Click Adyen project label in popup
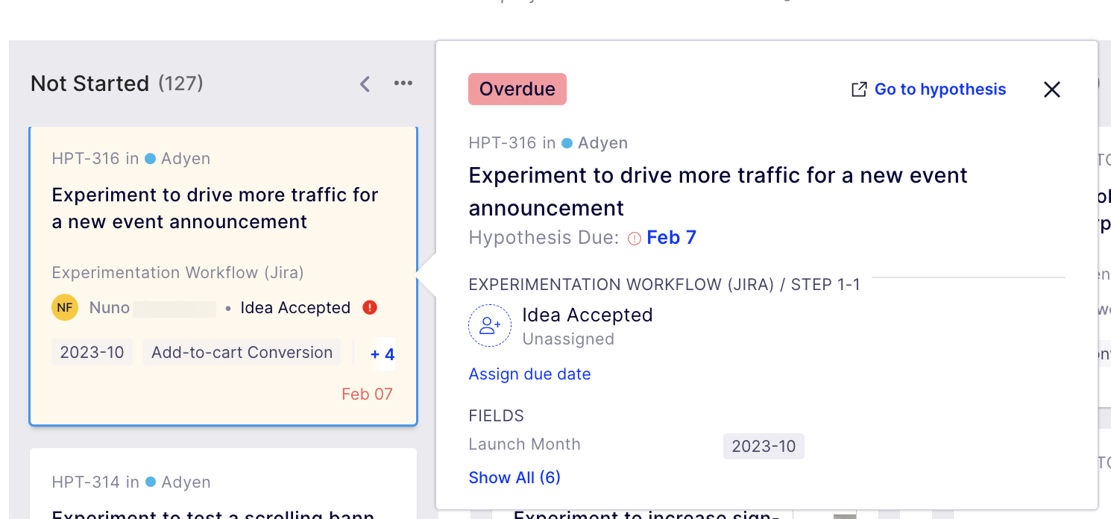 pyautogui.click(x=602, y=143)
